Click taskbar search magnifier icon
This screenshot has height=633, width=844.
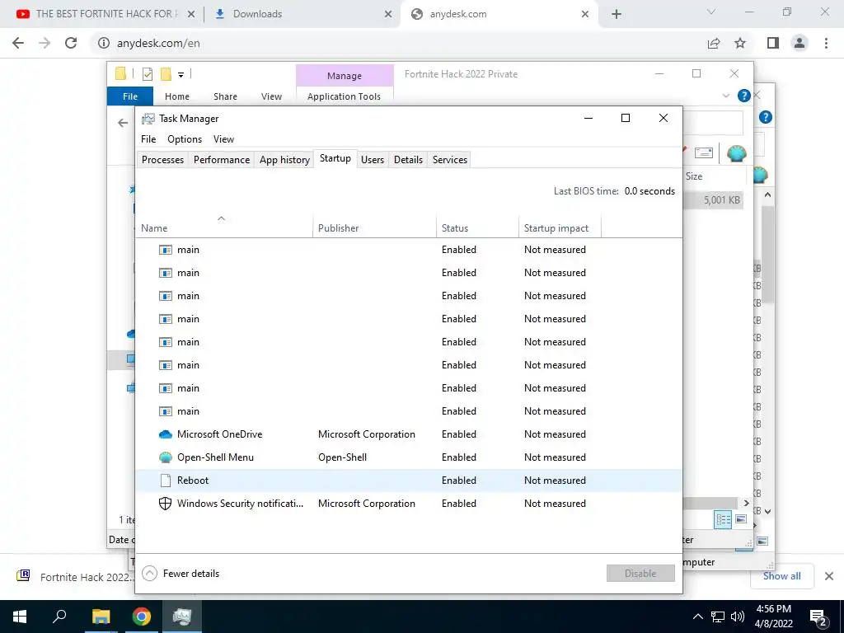click(59, 617)
